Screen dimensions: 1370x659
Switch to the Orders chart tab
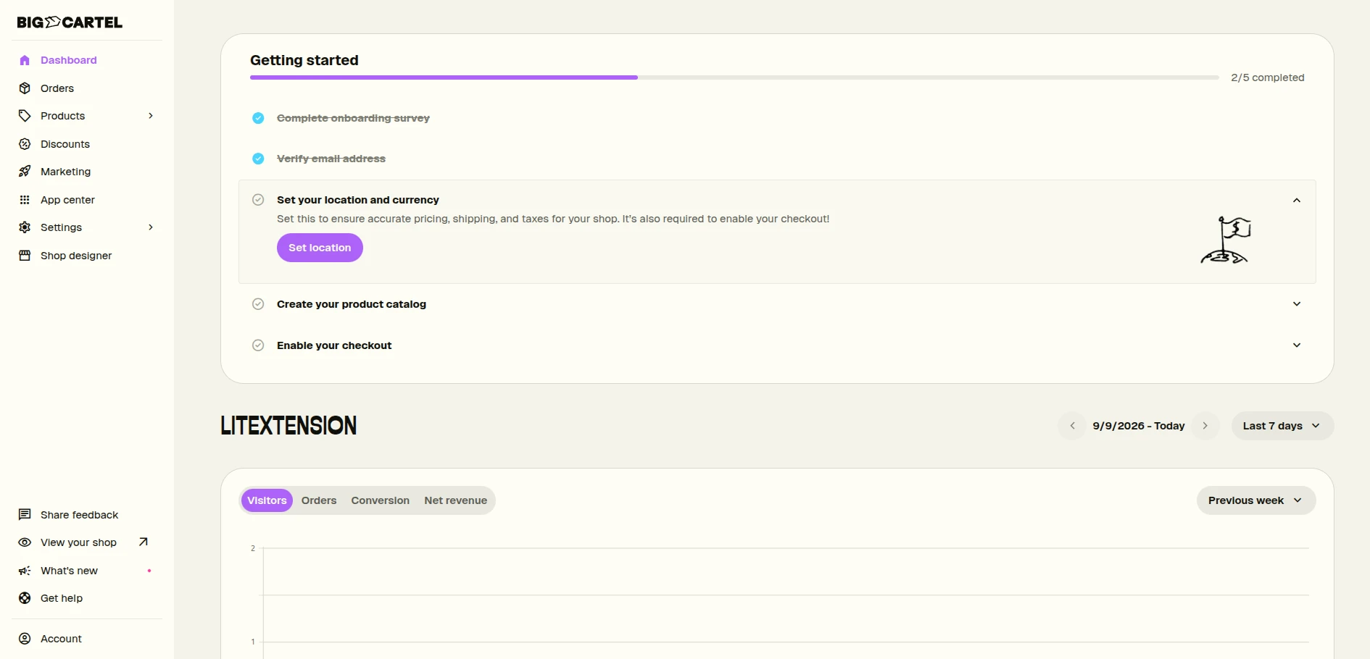pyautogui.click(x=319, y=500)
